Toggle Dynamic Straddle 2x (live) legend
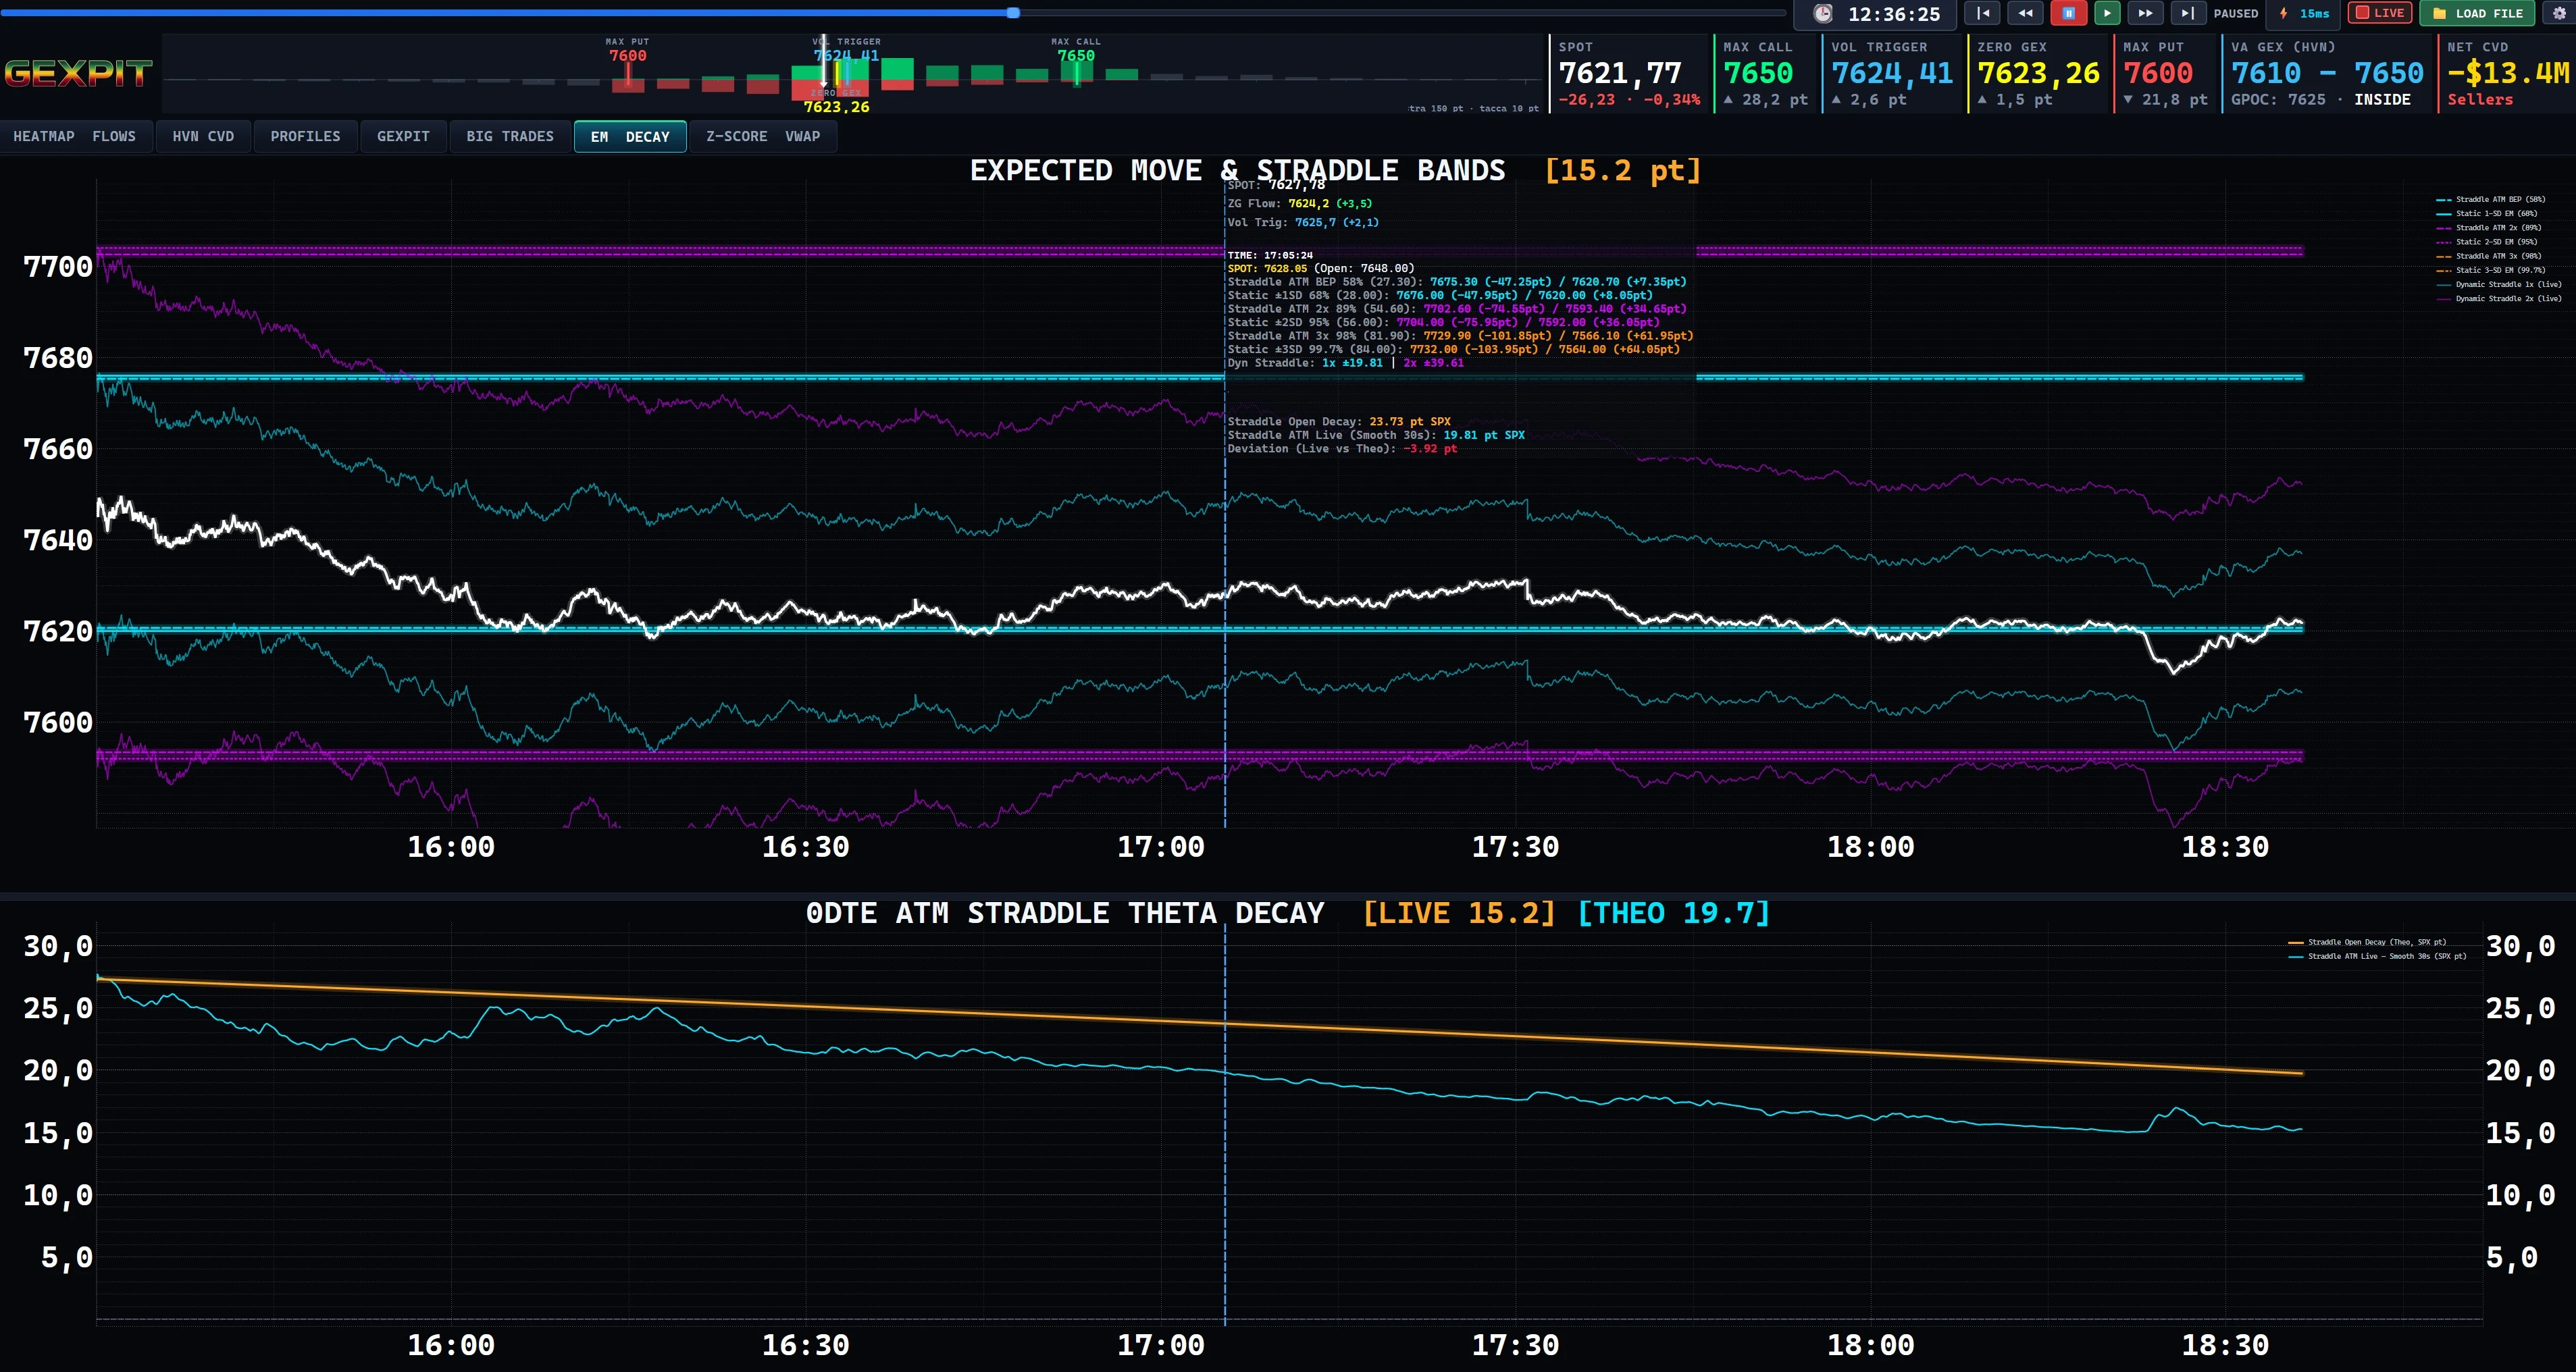Screen dimensions: 2576x1372 click(2500, 298)
